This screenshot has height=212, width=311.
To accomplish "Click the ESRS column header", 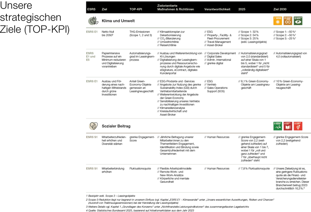I will point(90,9).
